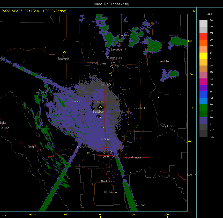Click the Strathmore label

pyautogui.click(x=133, y=157)
